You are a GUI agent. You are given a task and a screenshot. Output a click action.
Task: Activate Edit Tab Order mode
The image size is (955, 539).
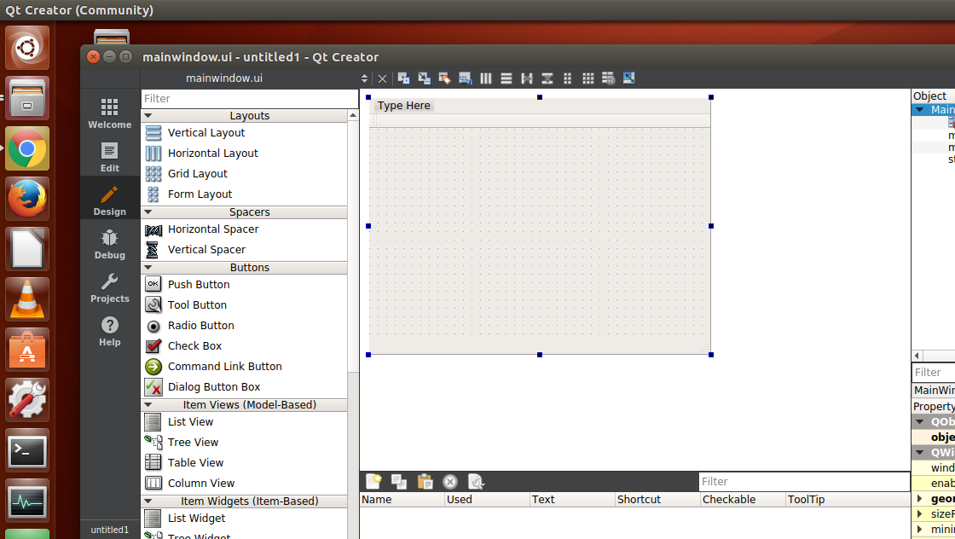(x=466, y=78)
